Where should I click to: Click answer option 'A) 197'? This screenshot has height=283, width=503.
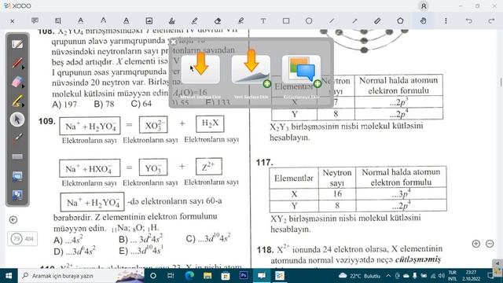pyautogui.click(x=64, y=105)
